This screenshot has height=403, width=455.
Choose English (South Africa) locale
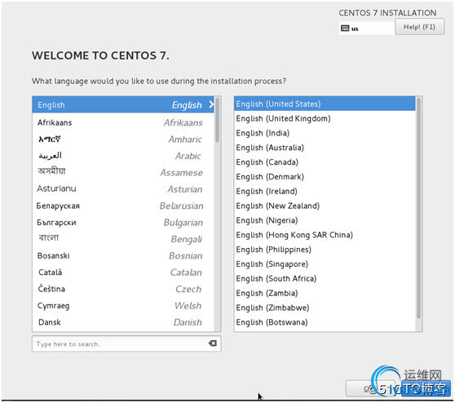[325, 278]
